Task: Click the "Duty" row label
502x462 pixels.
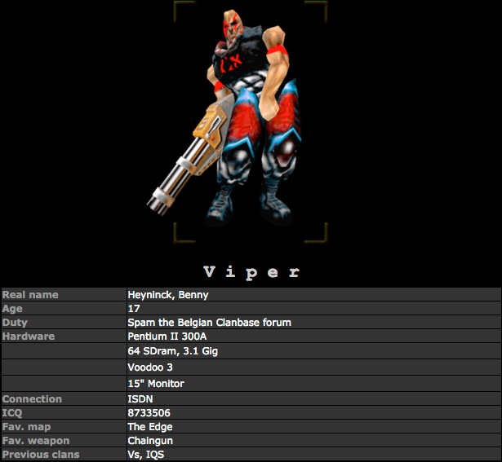Action: [x=15, y=323]
